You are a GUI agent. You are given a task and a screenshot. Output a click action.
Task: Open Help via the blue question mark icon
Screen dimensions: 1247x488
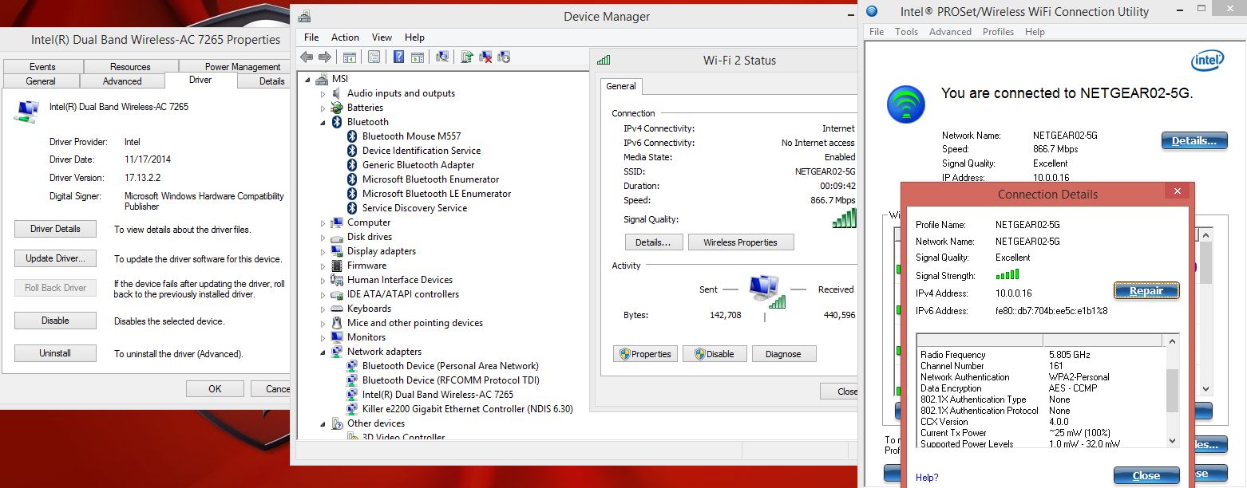coord(398,57)
